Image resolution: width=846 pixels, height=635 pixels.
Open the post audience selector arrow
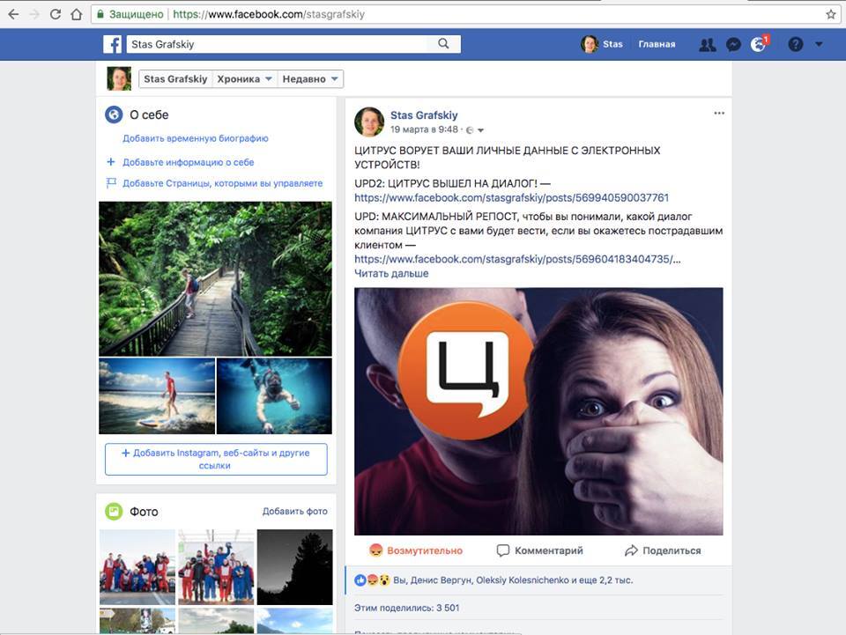click(x=481, y=130)
